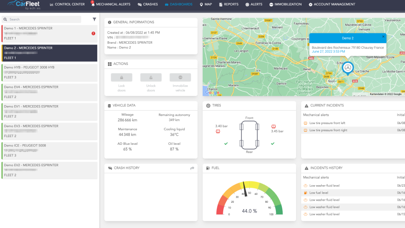Click the June 27, 2022 timestamp link
Viewport: 405px width, 228px height.
coord(328,52)
